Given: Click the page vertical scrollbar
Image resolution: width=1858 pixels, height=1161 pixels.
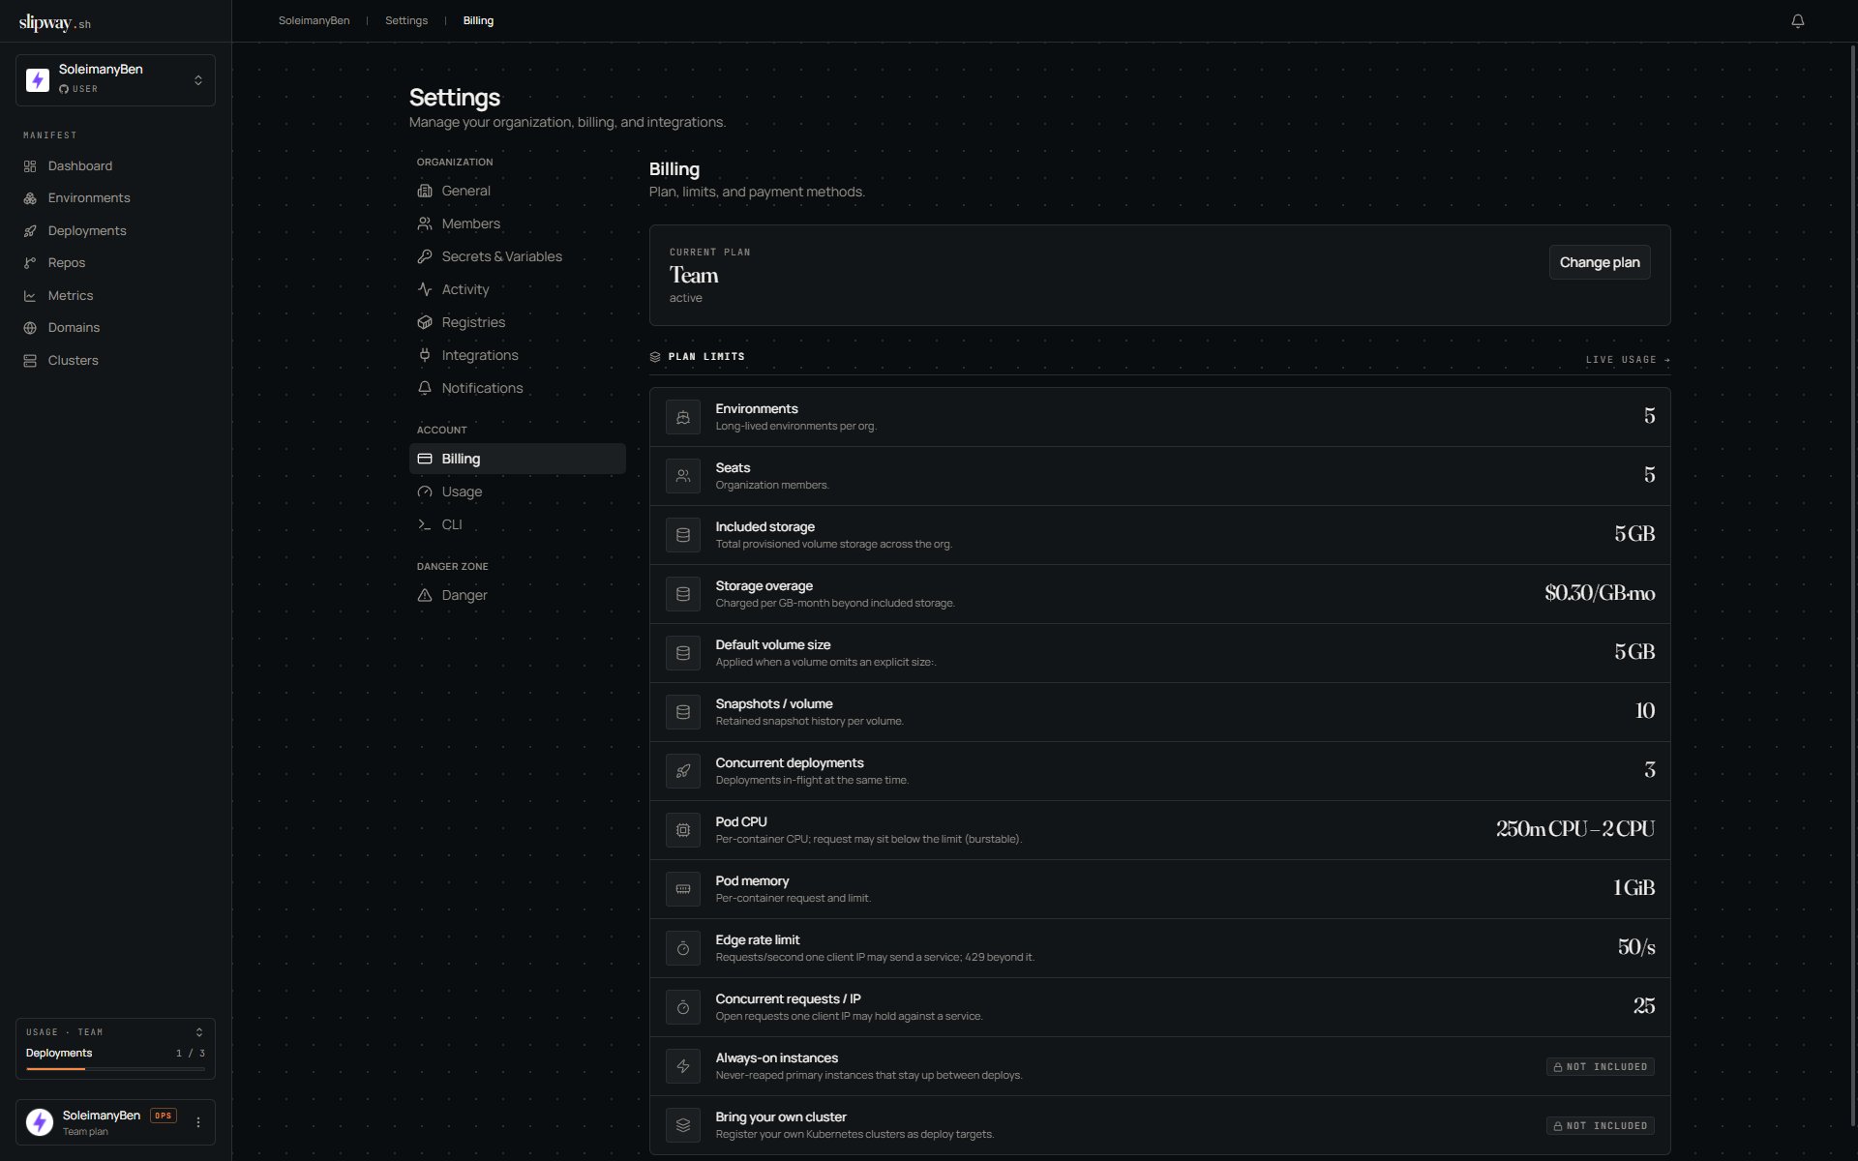Looking at the screenshot, I should coord(1852,584).
